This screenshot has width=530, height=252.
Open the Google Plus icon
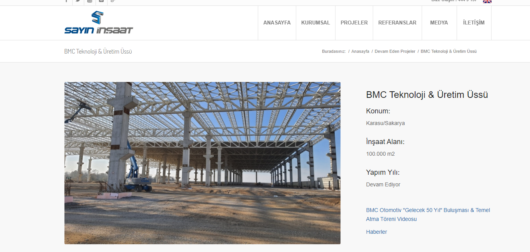[x=113, y=1]
